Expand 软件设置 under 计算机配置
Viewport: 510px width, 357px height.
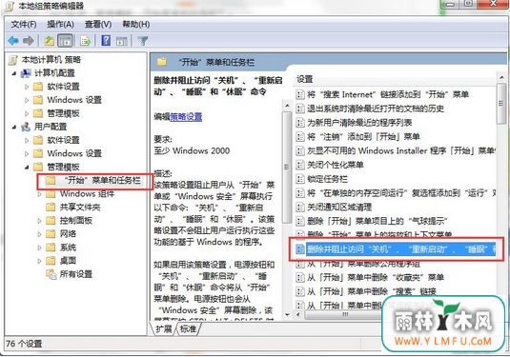(27, 87)
